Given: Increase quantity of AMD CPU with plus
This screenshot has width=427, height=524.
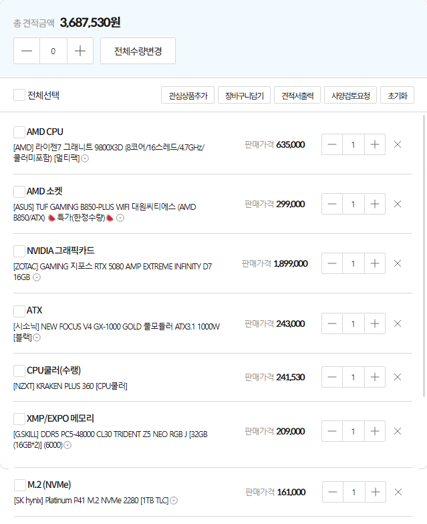Looking at the screenshot, I should coord(375,144).
